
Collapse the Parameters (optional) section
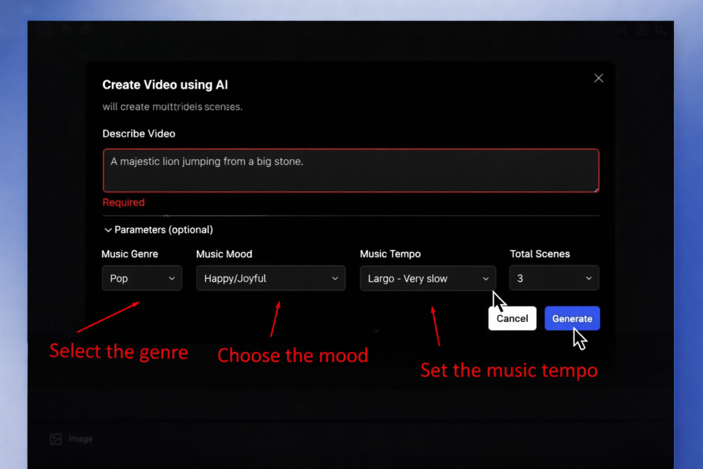158,230
